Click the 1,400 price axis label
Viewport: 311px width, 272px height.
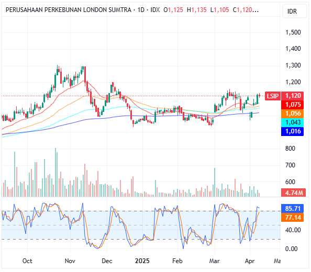pyautogui.click(x=293, y=49)
